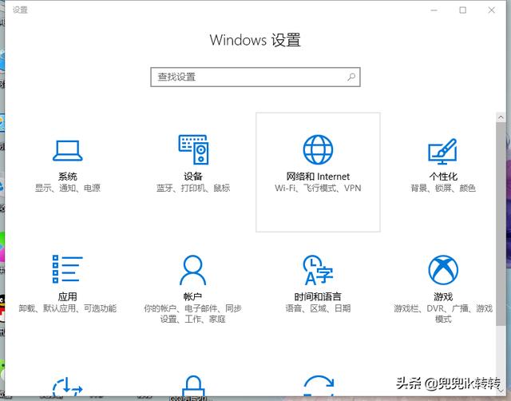This screenshot has width=511, height=401.
Task: Open the Apps list icon
Action: click(x=67, y=269)
